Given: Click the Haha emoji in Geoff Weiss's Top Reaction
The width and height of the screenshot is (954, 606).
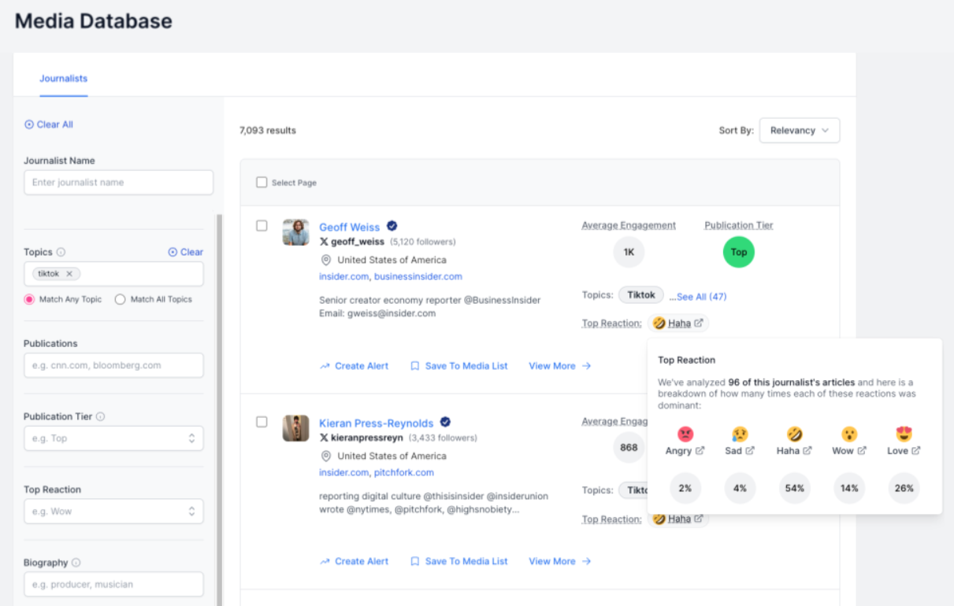Looking at the screenshot, I should pos(659,323).
